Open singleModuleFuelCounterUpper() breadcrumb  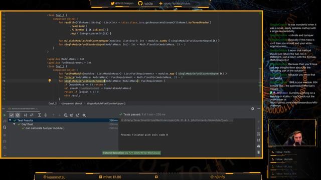tap(106, 103)
